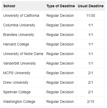
Task: Click the 11/30 deadline cell
Action: (90, 16)
